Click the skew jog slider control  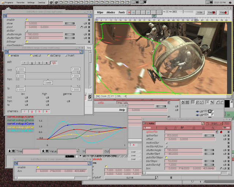70,23
